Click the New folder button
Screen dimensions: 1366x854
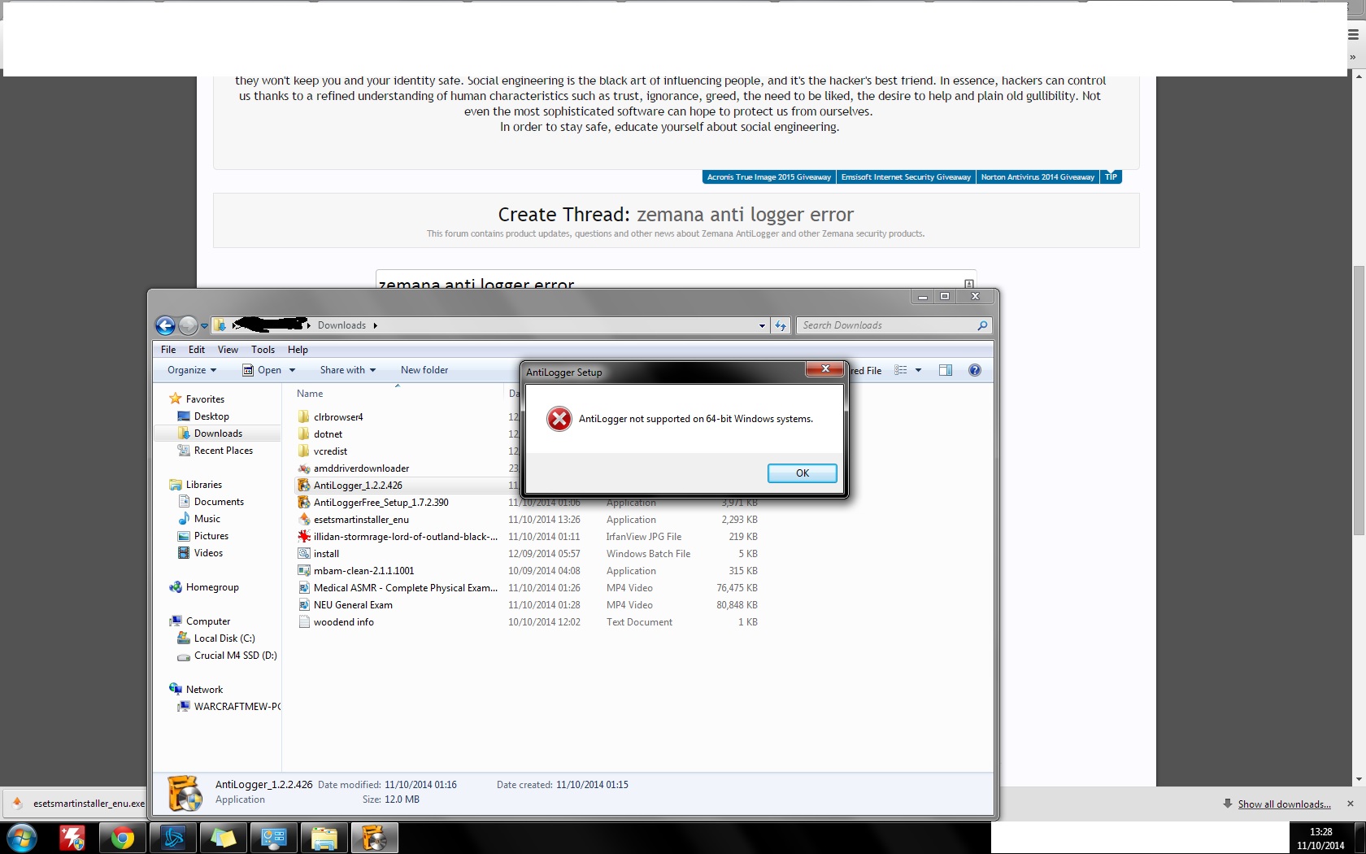(424, 370)
